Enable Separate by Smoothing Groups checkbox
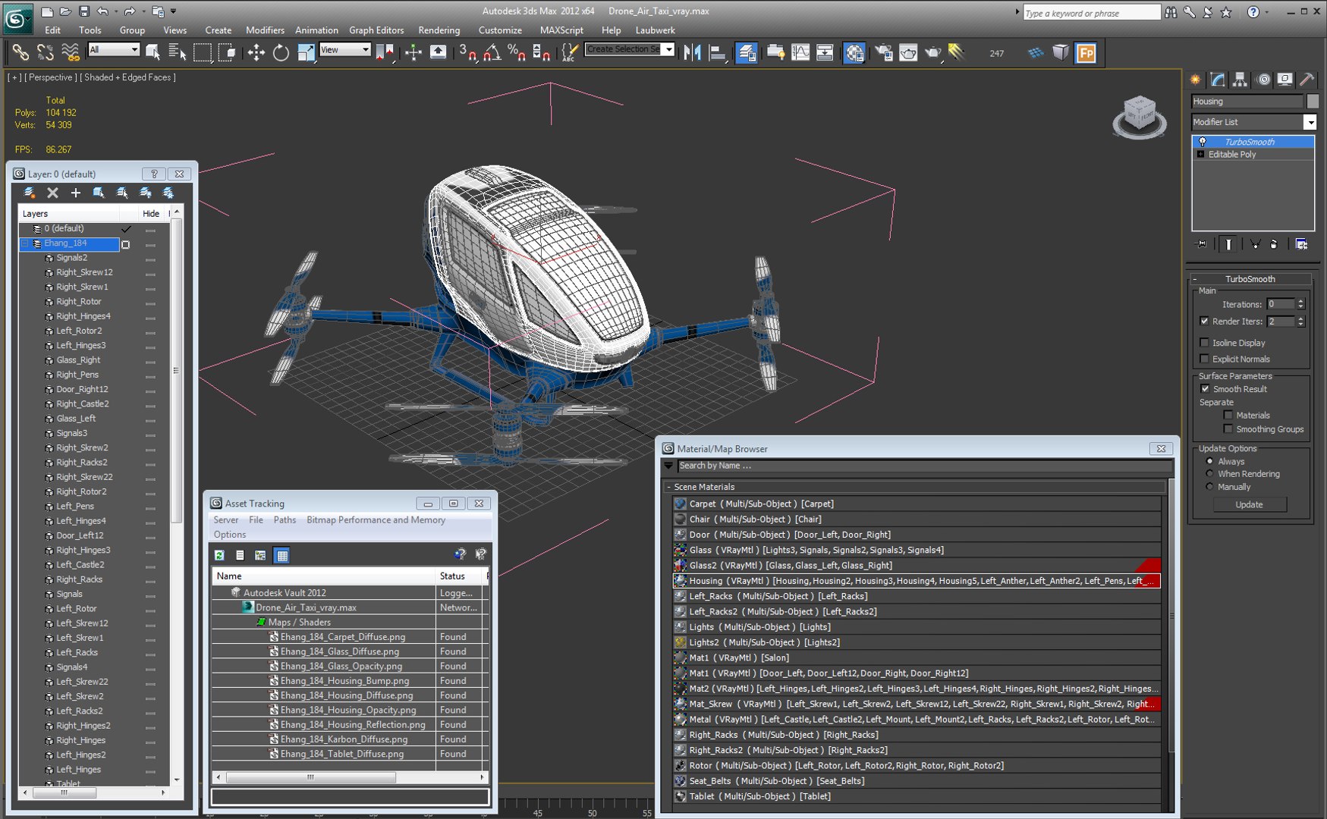 [1228, 429]
